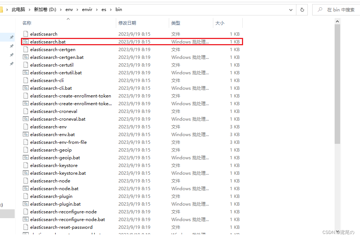The width and height of the screenshot is (360, 238).
Task: Expand the chevron after envir in path
Action: click(x=97, y=10)
